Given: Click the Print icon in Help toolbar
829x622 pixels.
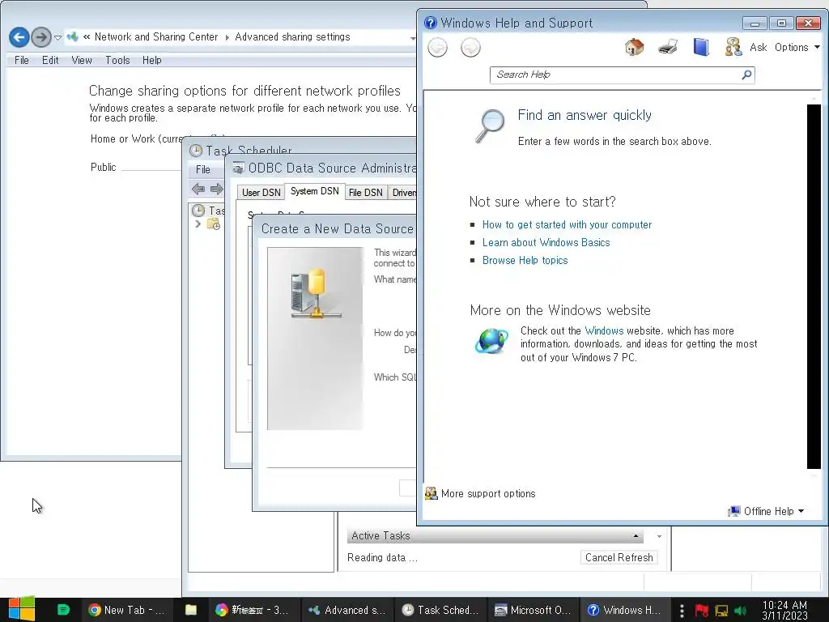Looking at the screenshot, I should 668,47.
